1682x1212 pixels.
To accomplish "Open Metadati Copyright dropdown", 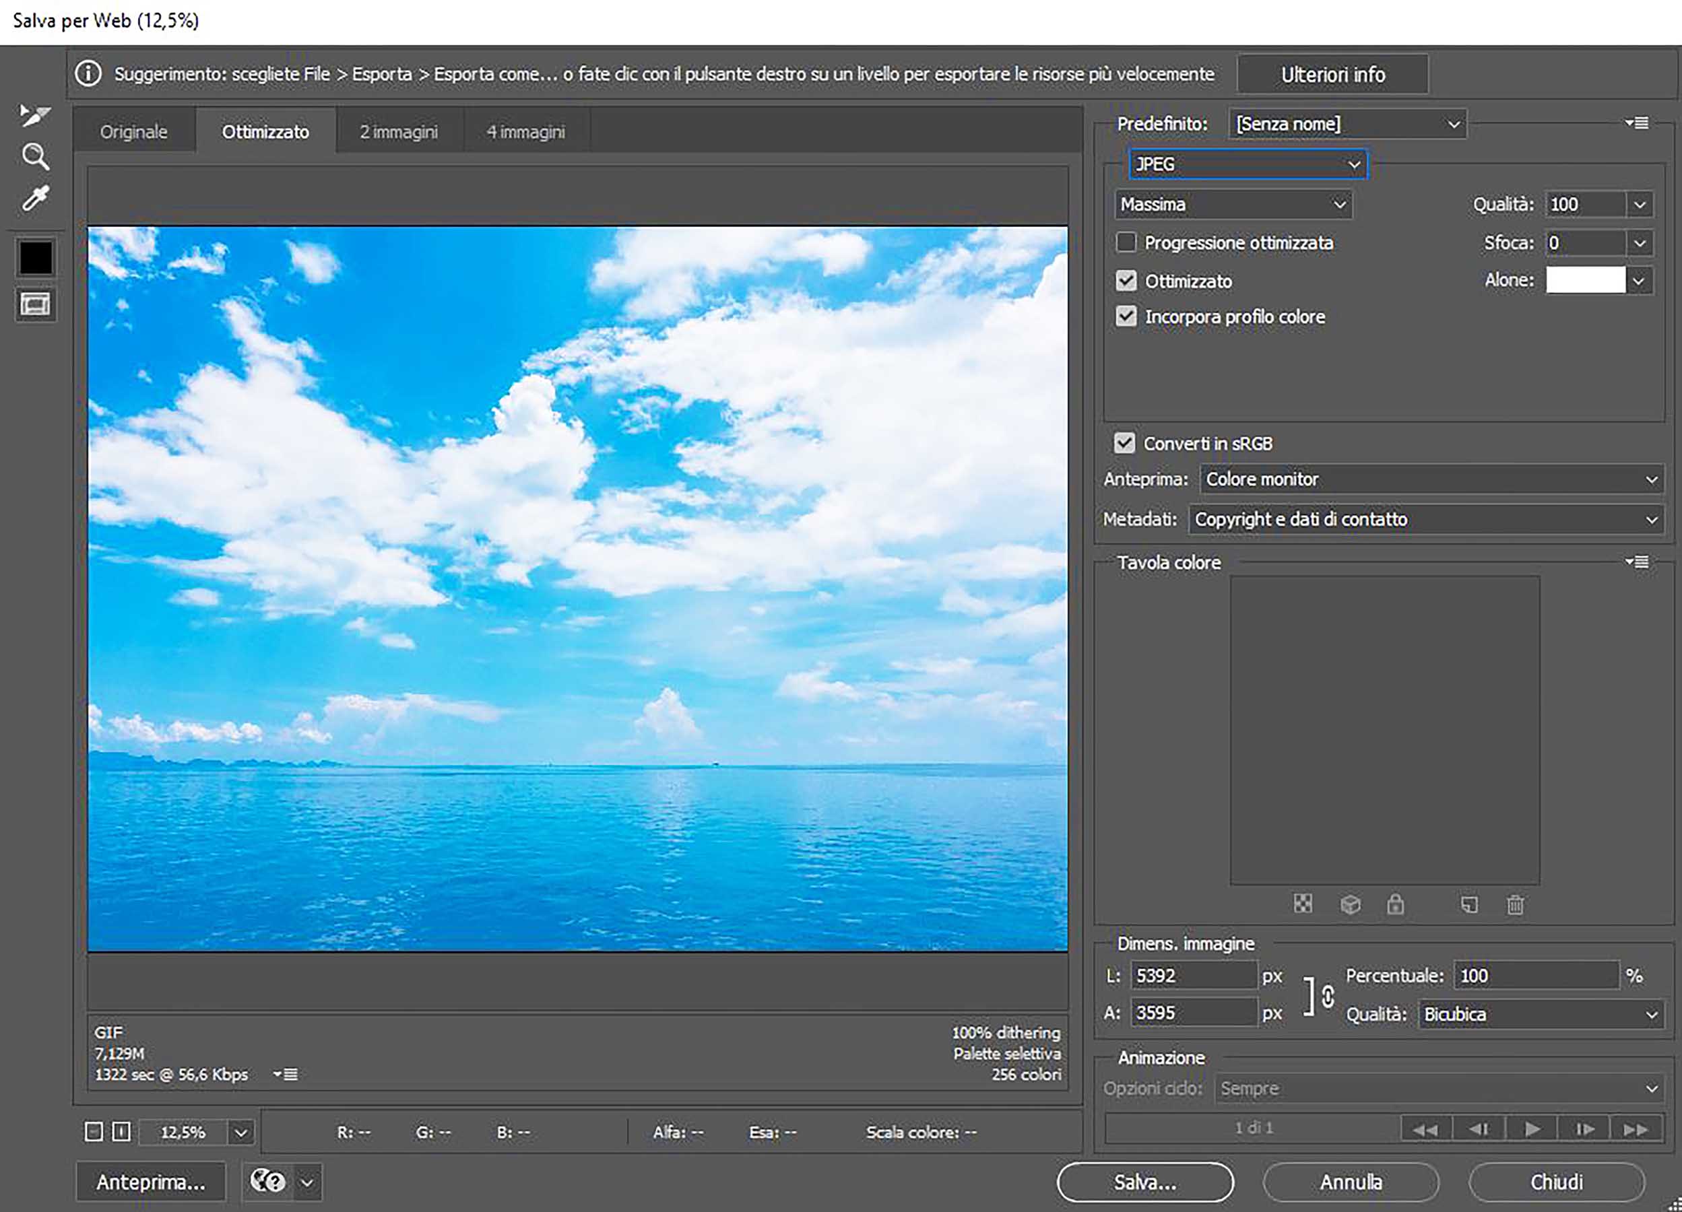I will tap(1426, 519).
